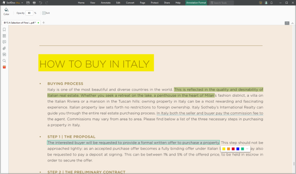
Task: Choose the orange color swatch in popup
Action: pos(228,149)
